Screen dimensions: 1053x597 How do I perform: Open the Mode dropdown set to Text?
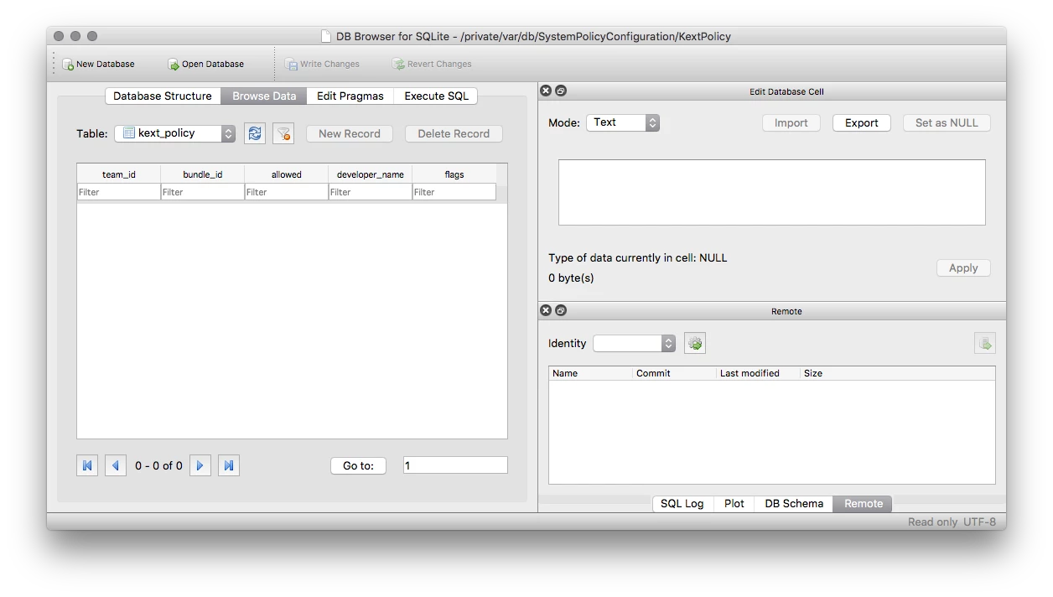click(623, 122)
